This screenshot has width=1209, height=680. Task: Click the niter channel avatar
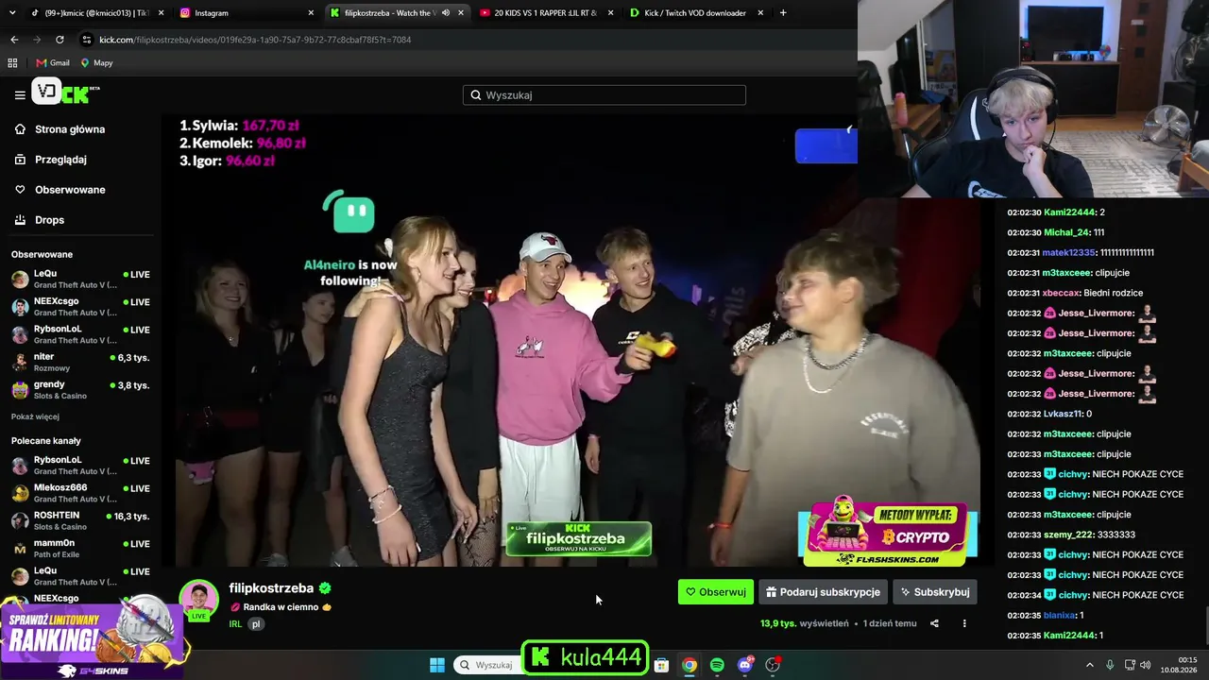pos(20,362)
